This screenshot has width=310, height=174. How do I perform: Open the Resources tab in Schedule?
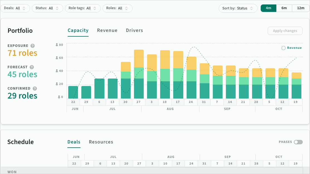(x=101, y=142)
